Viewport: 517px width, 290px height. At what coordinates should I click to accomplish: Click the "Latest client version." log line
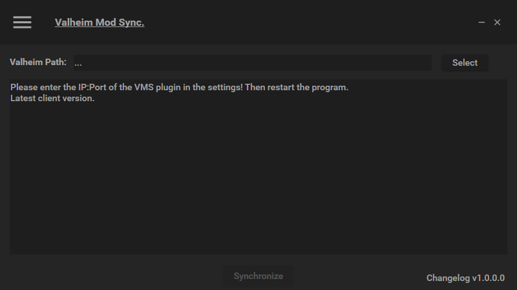[52, 98]
